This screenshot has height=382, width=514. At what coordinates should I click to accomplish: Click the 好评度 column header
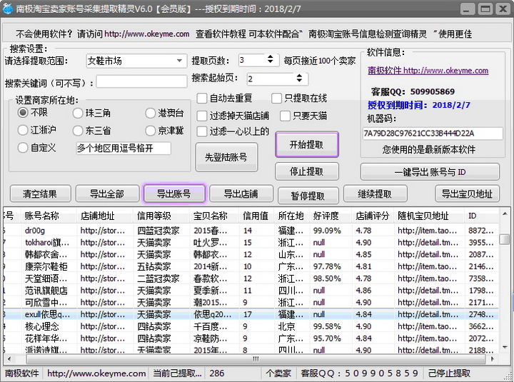pos(326,216)
